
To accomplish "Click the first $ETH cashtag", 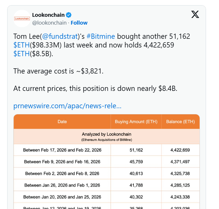I will pos(21,45).
